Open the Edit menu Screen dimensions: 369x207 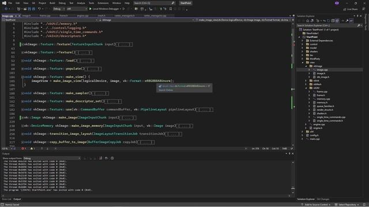point(18,3)
